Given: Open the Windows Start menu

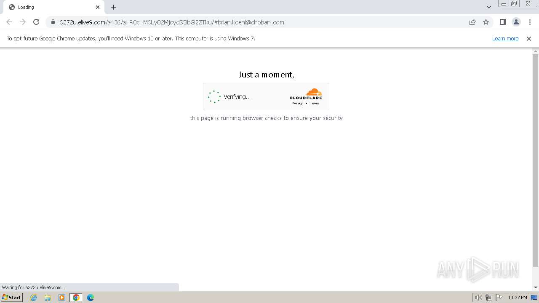Looking at the screenshot, I should click(x=11, y=297).
